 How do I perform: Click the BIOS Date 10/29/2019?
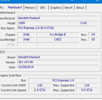point(58,67)
